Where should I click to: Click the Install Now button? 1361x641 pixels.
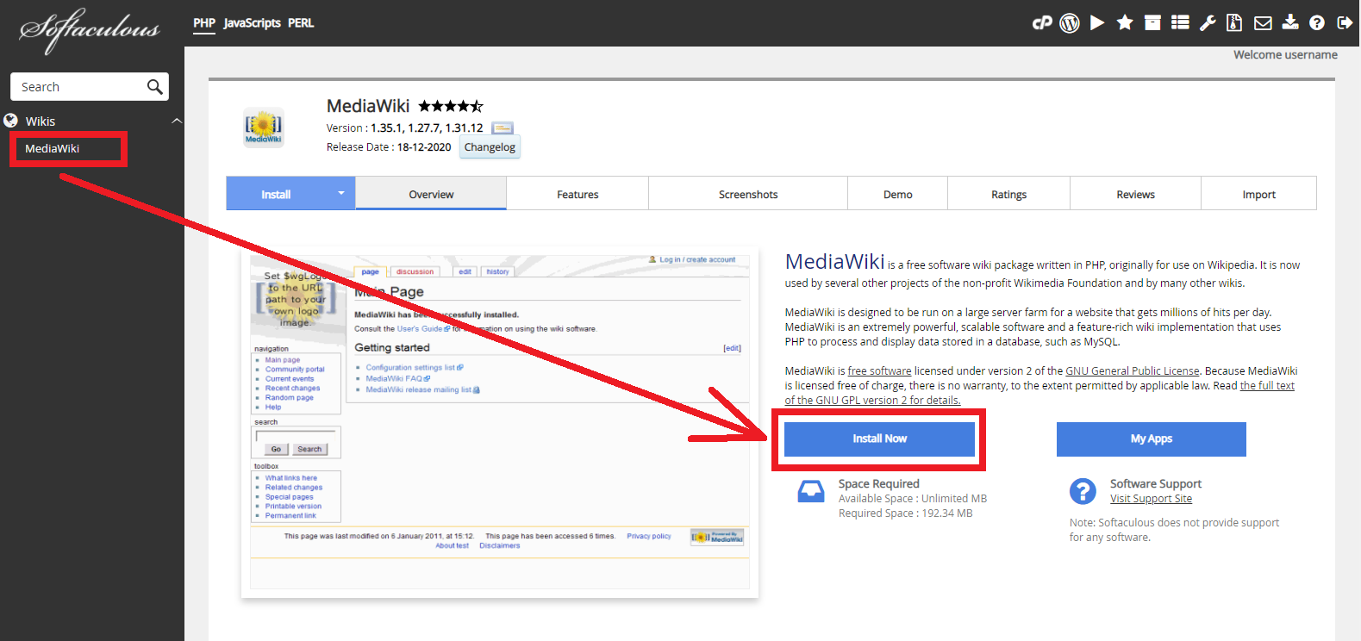(x=879, y=439)
